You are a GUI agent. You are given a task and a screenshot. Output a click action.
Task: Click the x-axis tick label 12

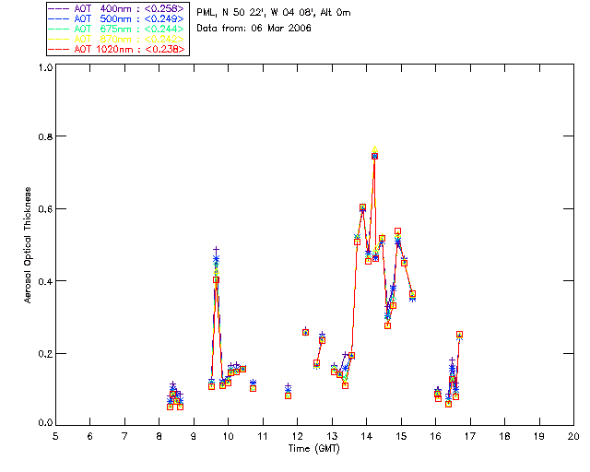pos(297,435)
